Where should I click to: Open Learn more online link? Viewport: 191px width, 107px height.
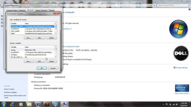182,93
